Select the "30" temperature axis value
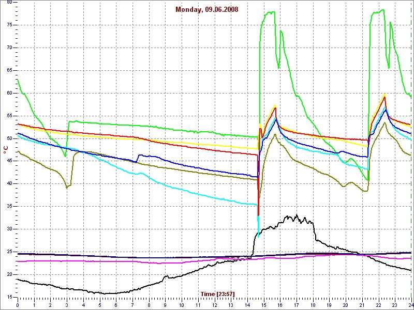The height and width of the screenshot is (310, 414). 9,229
